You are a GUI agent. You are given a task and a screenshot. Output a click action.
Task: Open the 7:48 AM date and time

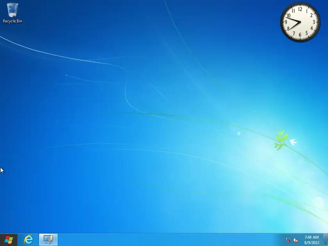(x=312, y=240)
